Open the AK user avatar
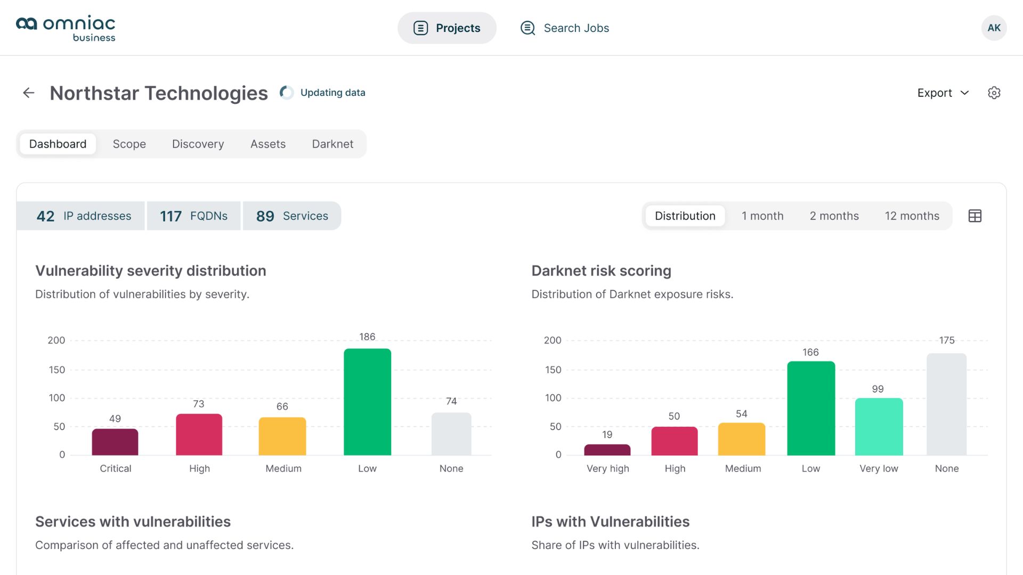 click(x=994, y=28)
